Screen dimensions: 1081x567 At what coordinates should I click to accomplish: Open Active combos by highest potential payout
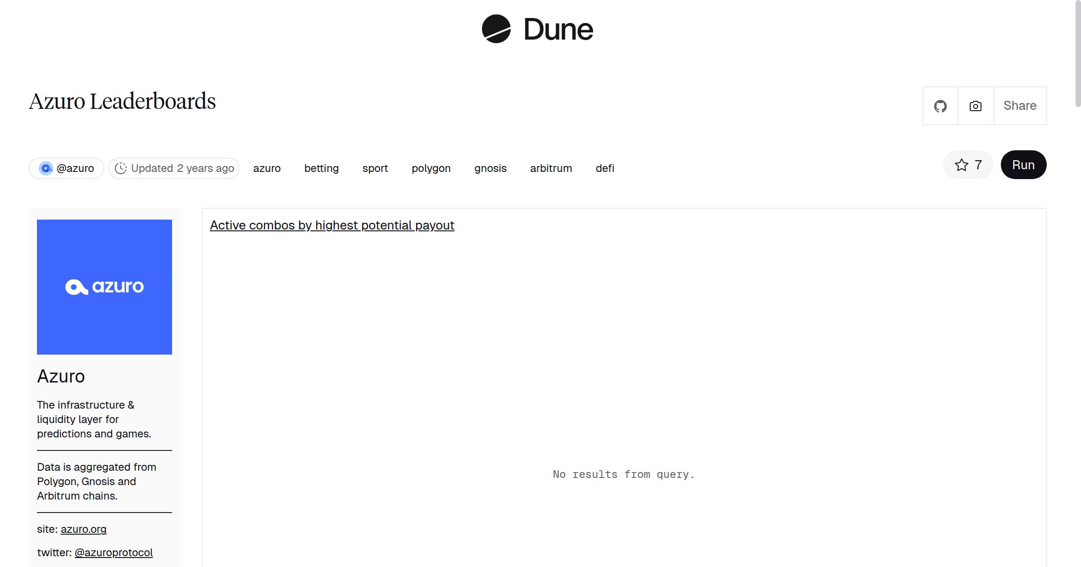click(332, 225)
